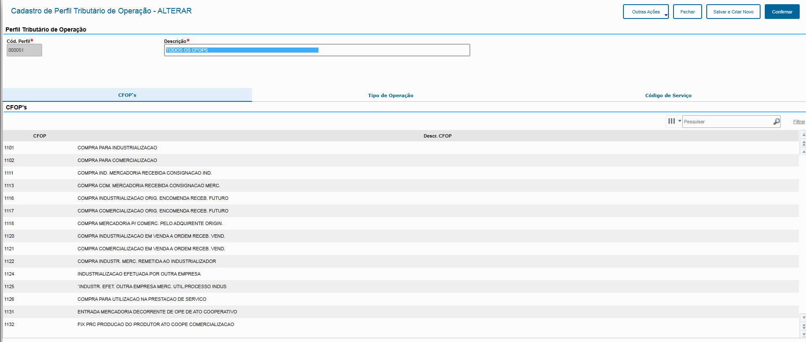
Task: Click Salvar e Criar Novo button
Action: 733,12
